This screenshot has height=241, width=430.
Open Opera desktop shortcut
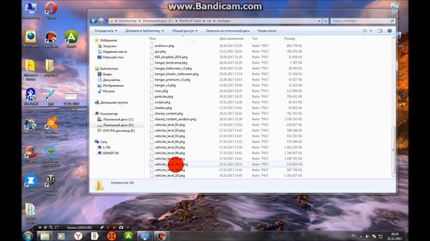(x=51, y=11)
